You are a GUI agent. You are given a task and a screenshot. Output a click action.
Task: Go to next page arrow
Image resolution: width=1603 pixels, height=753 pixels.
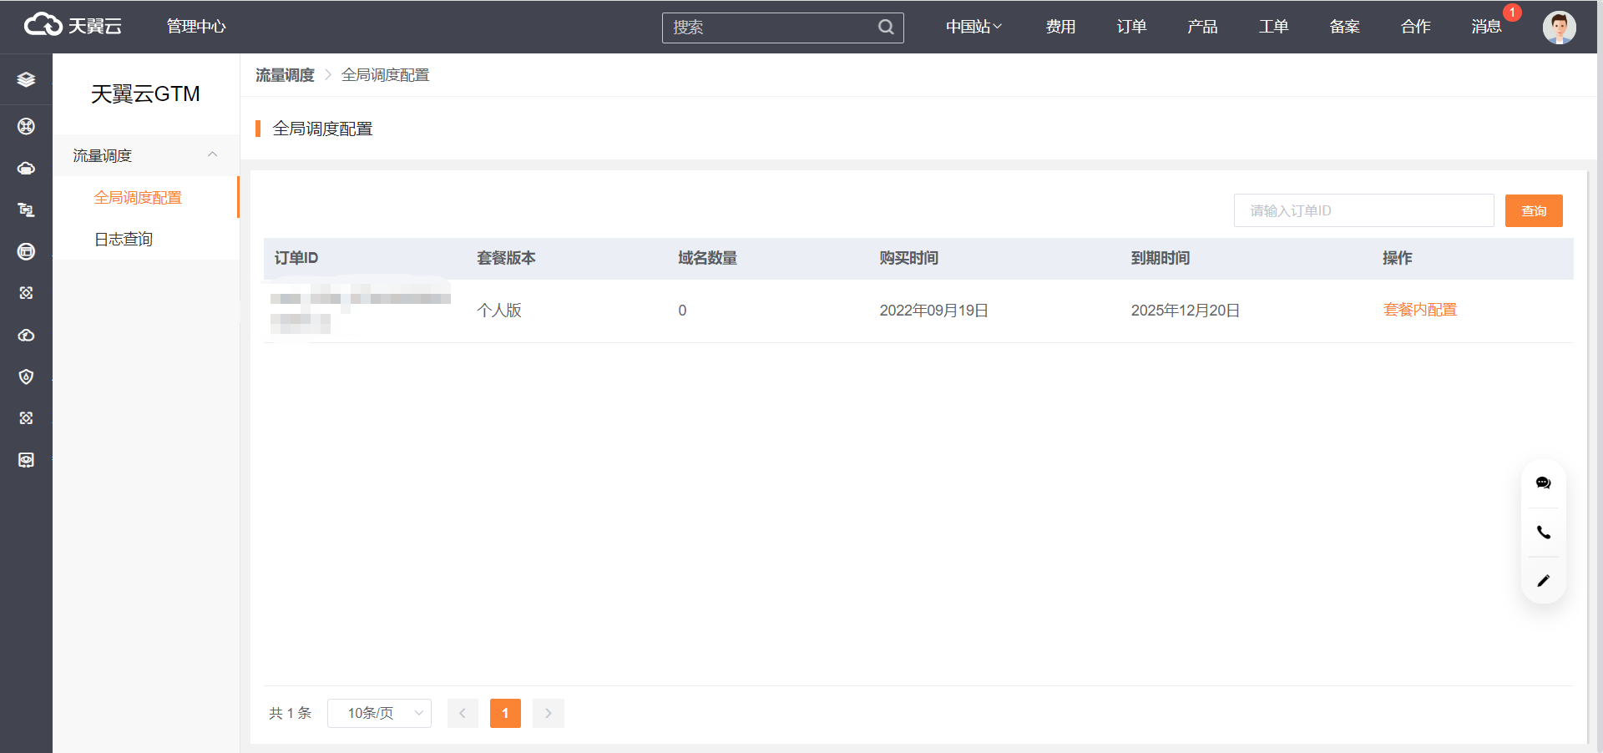pyautogui.click(x=549, y=713)
